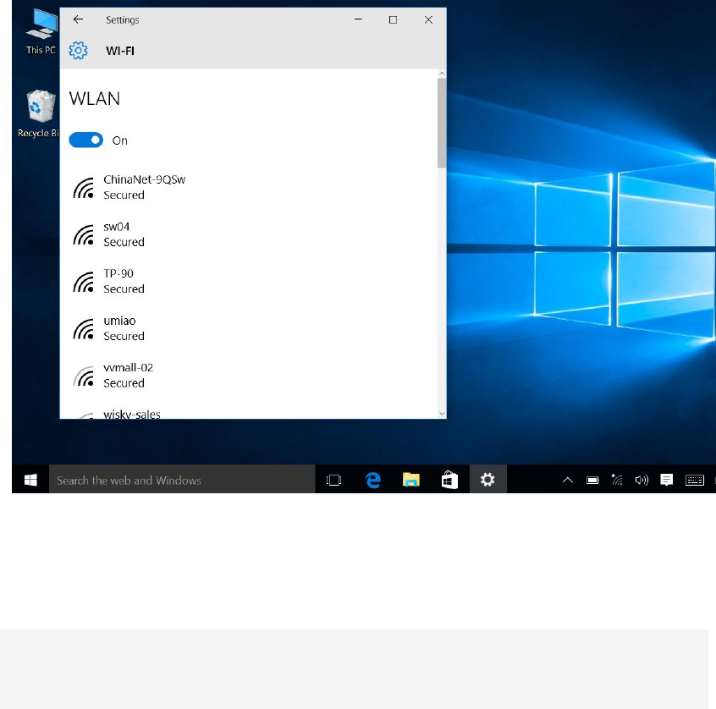Open the Windows Store from the taskbar

tap(449, 480)
